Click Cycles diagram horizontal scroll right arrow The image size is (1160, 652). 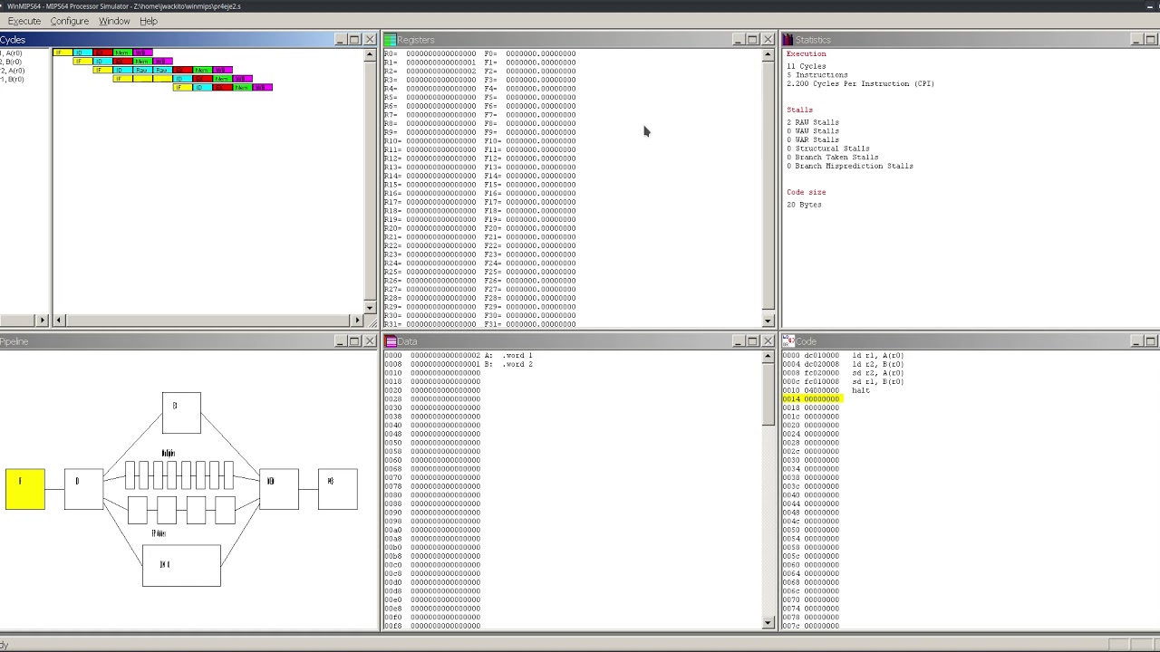click(357, 320)
